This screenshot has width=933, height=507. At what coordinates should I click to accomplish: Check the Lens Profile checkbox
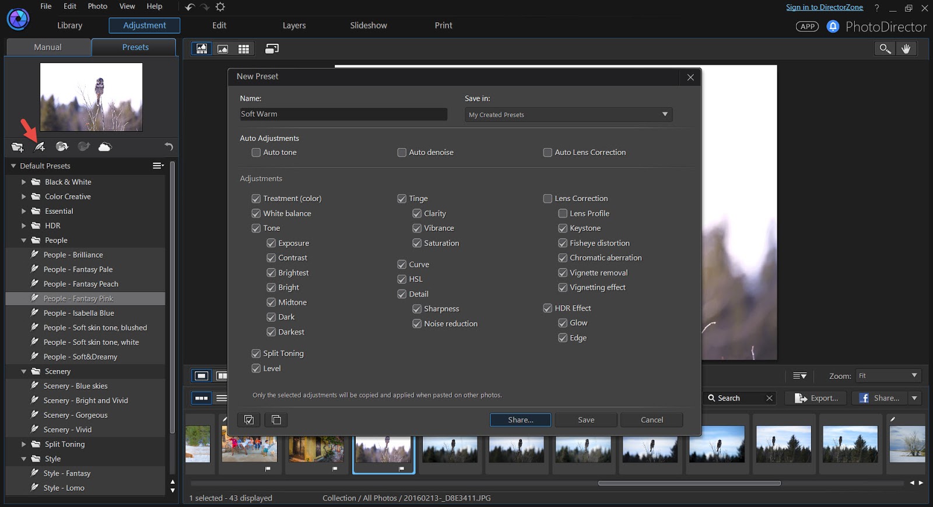[x=563, y=213]
